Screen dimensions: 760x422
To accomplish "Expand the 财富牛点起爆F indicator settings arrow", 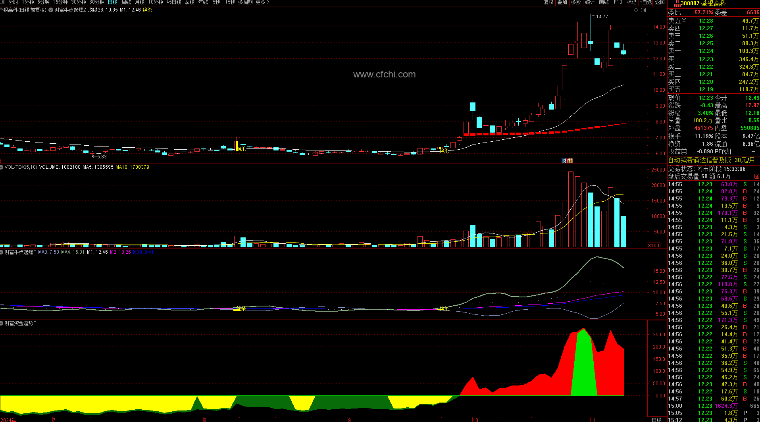I will pos(2,252).
